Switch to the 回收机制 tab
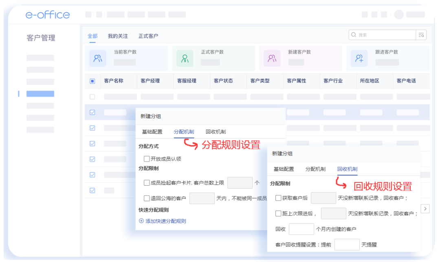 click(347, 169)
